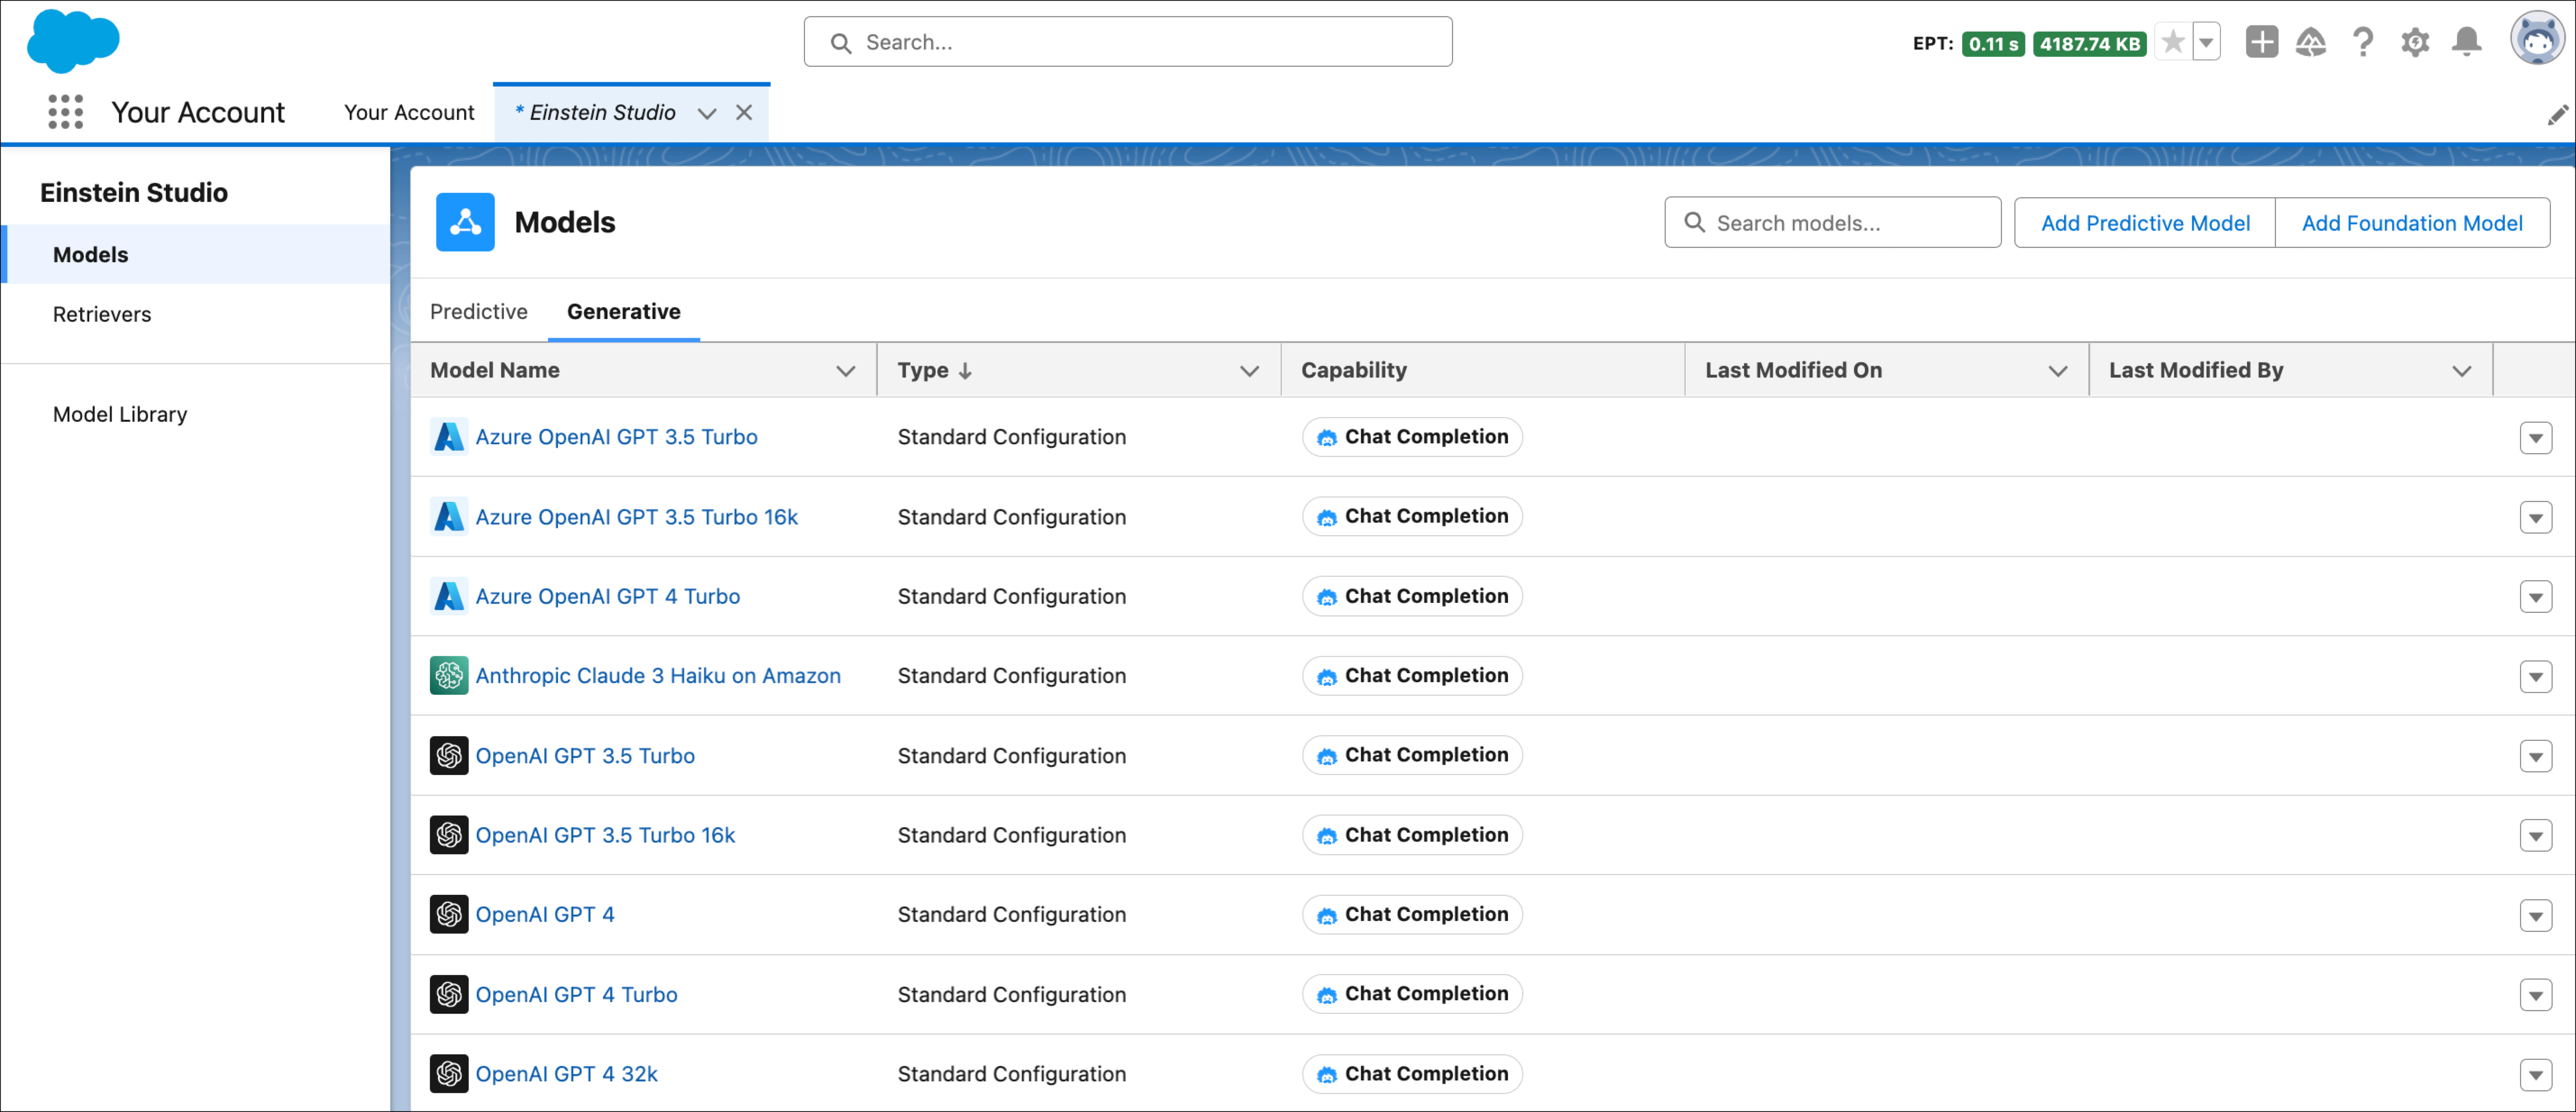Open row actions for OpenAI GPT 4 32k
The height and width of the screenshot is (1112, 2576).
(2536, 1075)
